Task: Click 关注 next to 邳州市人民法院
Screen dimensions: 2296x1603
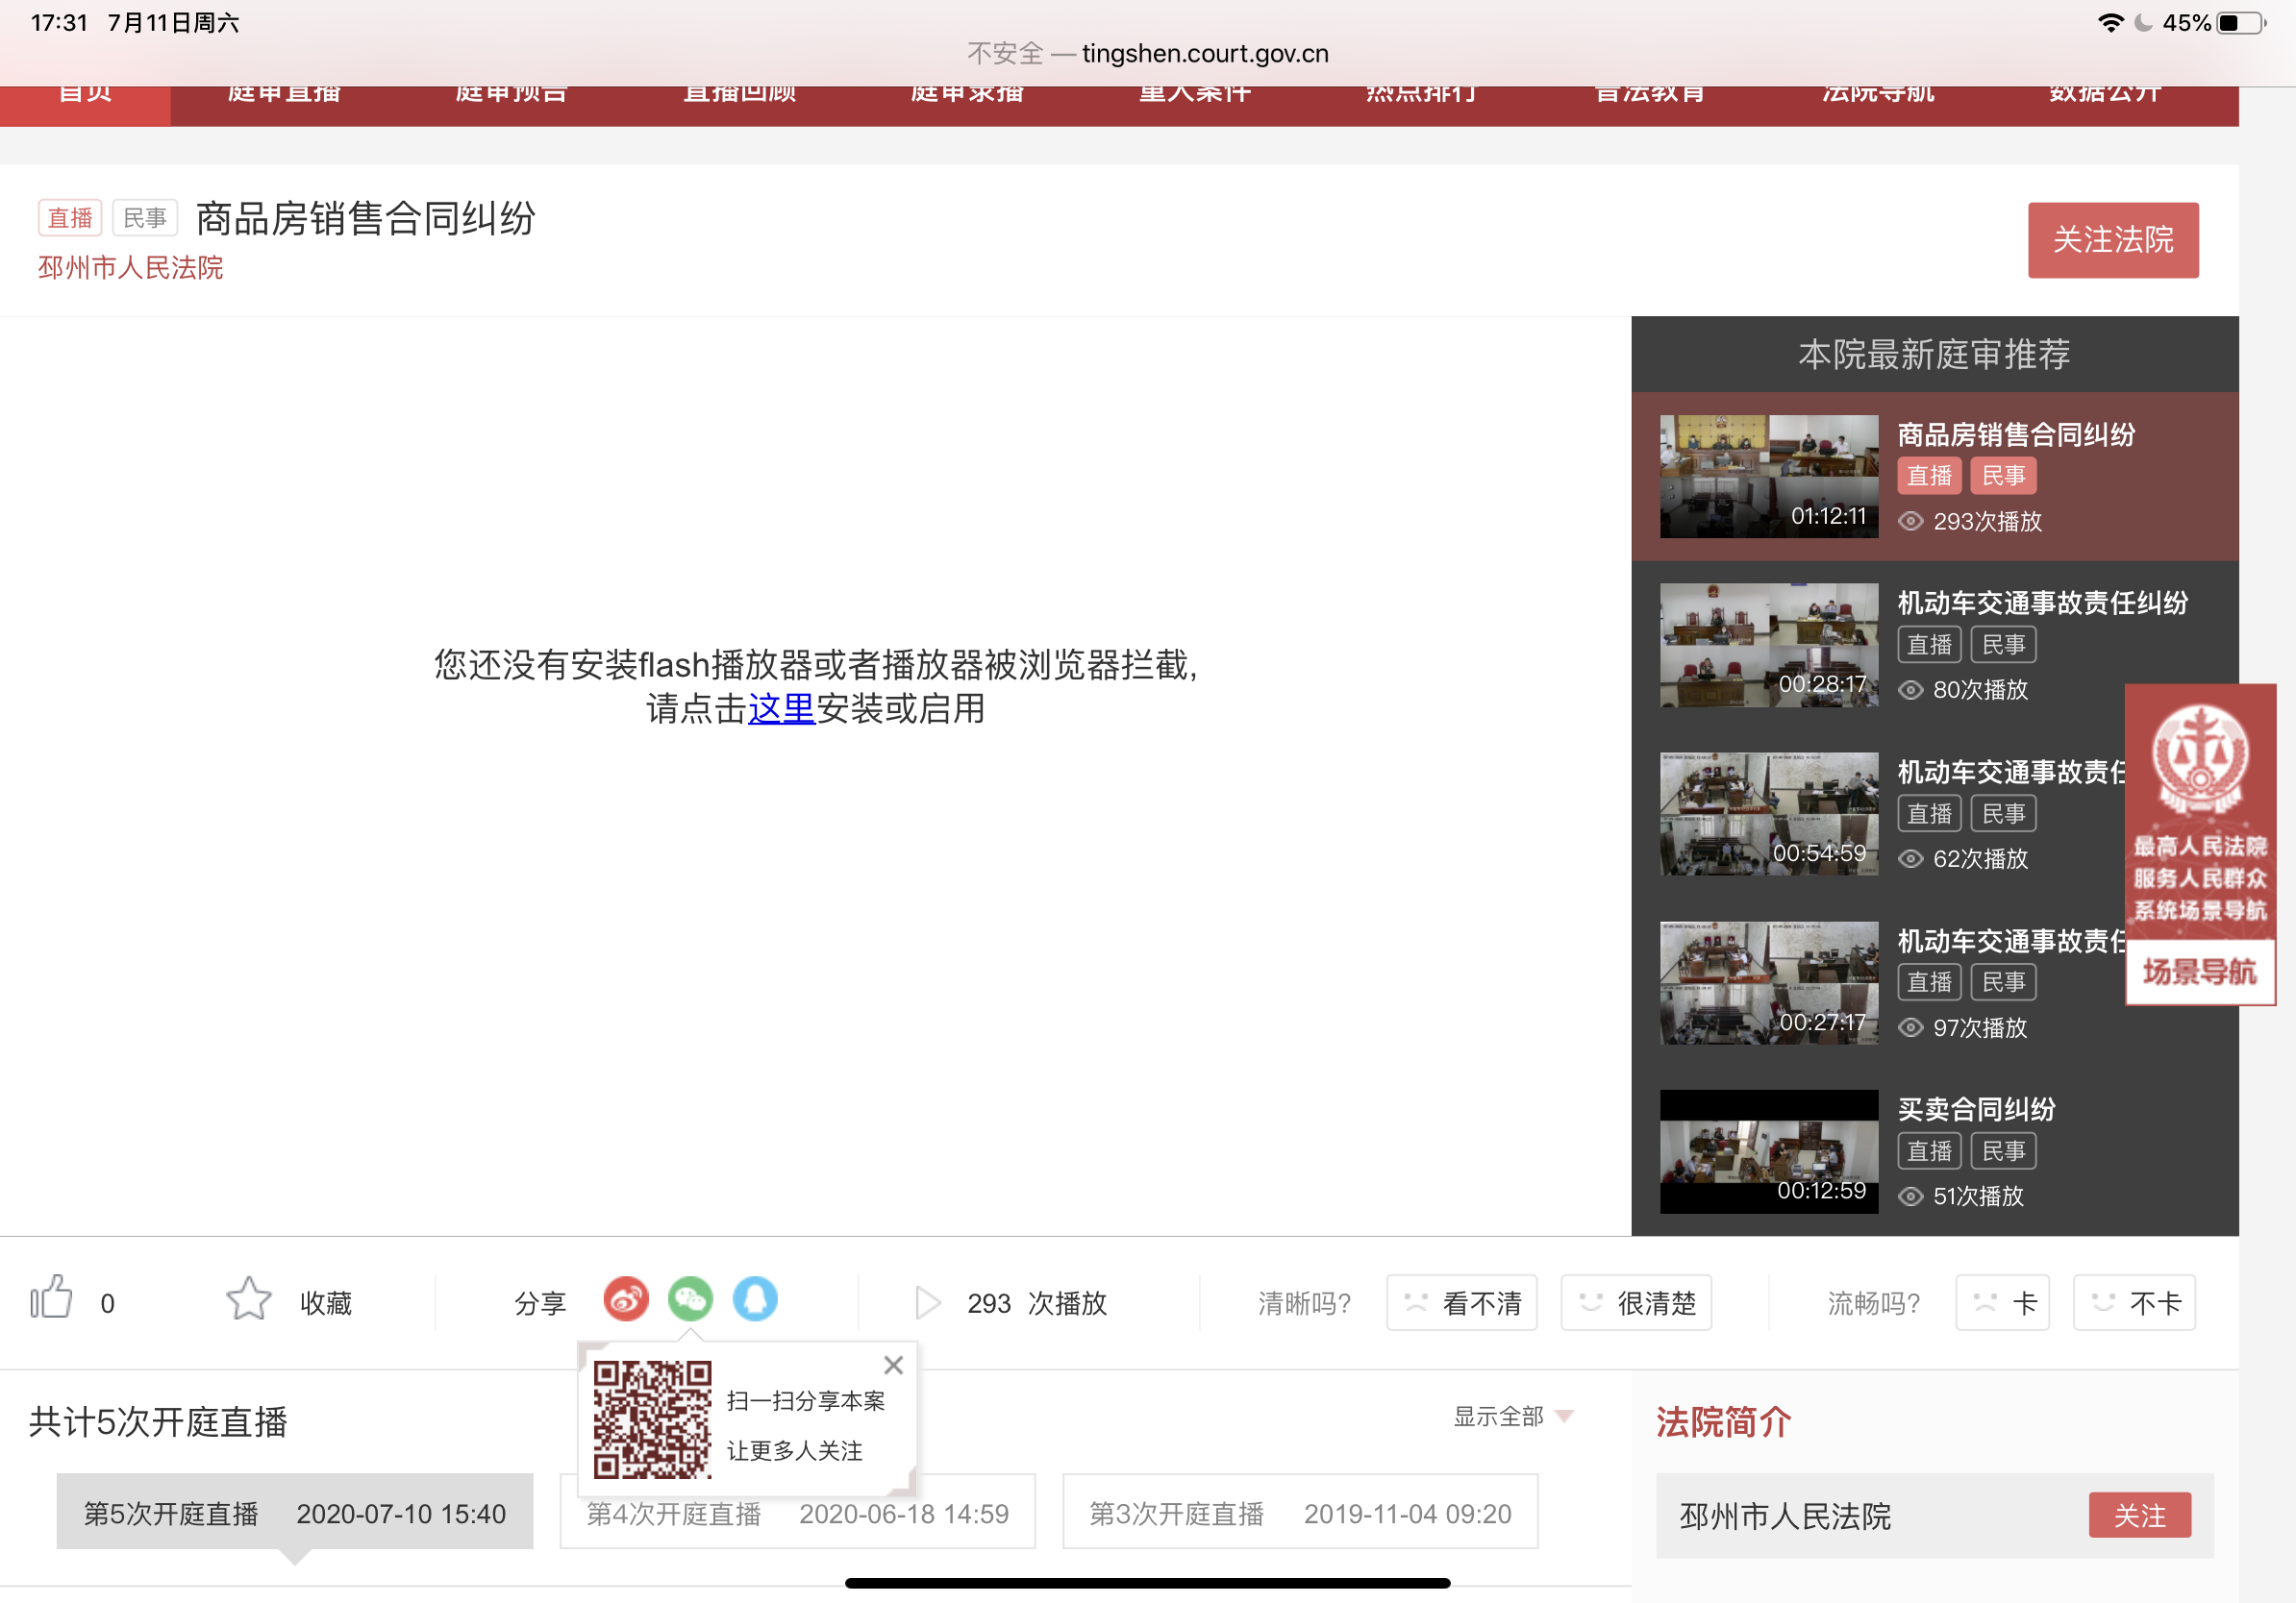Action: click(2139, 1515)
